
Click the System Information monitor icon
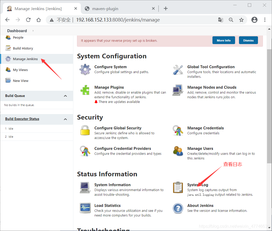pyautogui.click(x=85, y=187)
